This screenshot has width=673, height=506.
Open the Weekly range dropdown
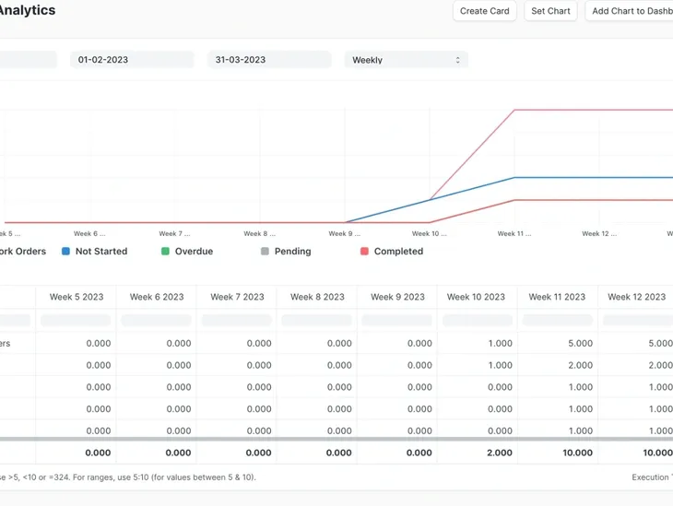pos(406,60)
